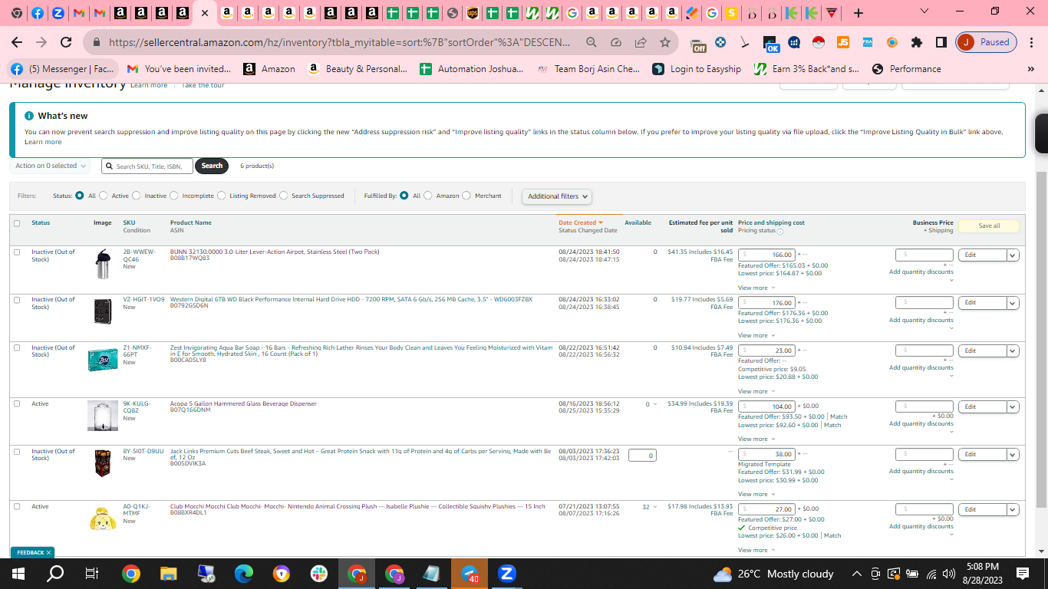
Task: Focus the Search SKU, Title, ISBN field
Action: [x=147, y=166]
